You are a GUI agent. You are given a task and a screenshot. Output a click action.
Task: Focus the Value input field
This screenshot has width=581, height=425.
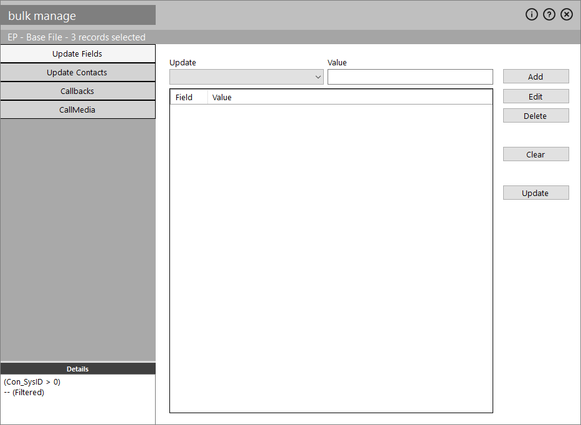(x=410, y=77)
